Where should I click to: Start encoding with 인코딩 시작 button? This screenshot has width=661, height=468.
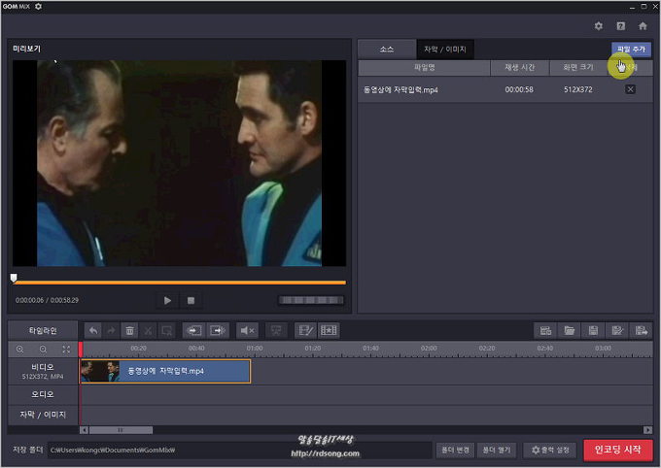coord(617,450)
